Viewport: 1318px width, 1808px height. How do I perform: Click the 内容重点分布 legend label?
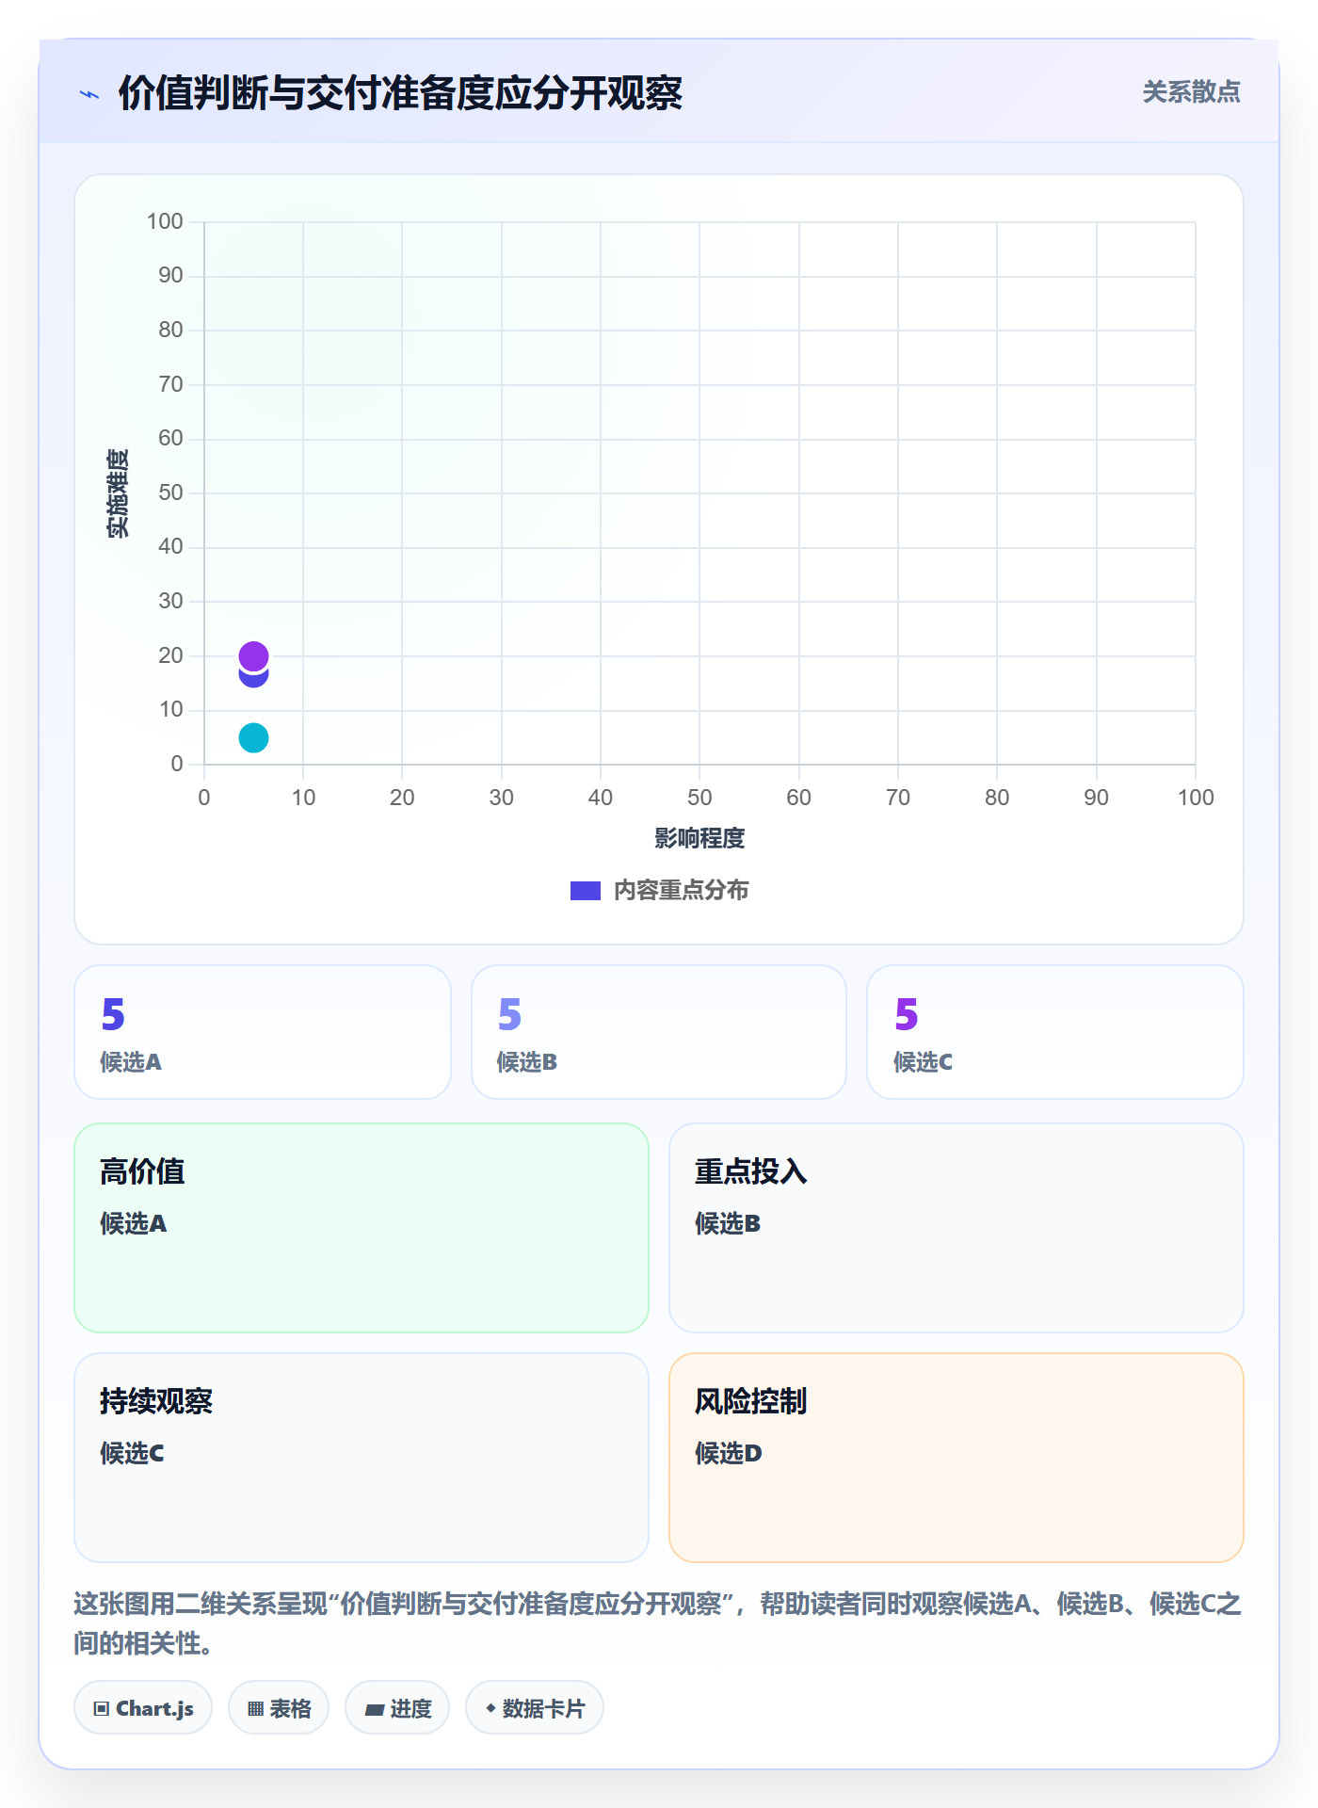[x=681, y=891]
